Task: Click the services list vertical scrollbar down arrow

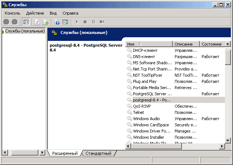Action: (228, 140)
